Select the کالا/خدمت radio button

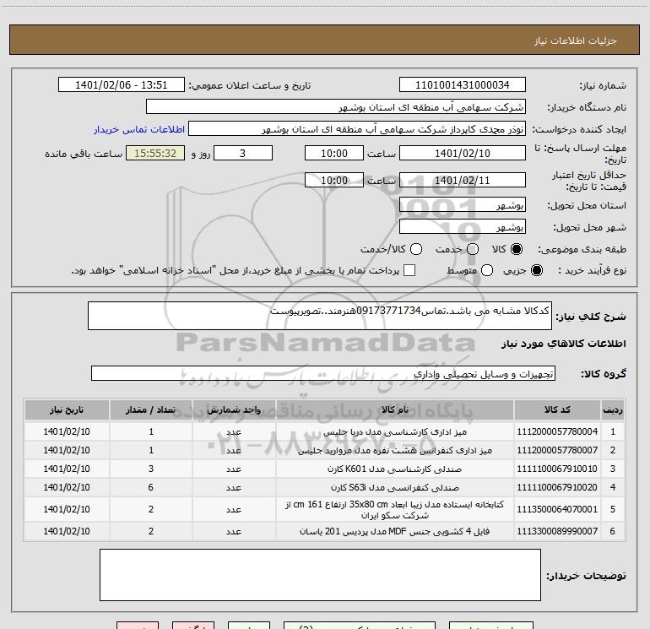click(416, 249)
